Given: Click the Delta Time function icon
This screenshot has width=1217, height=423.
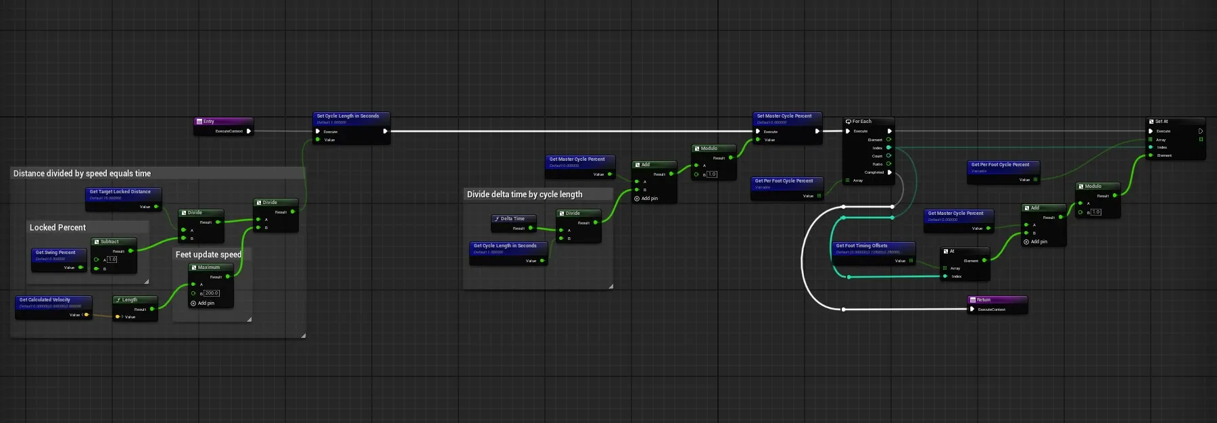Looking at the screenshot, I should (496, 219).
